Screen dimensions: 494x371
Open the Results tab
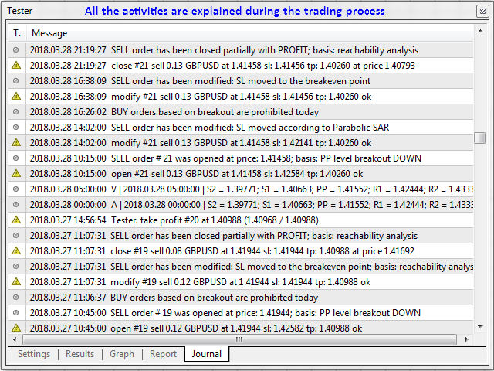click(x=80, y=354)
